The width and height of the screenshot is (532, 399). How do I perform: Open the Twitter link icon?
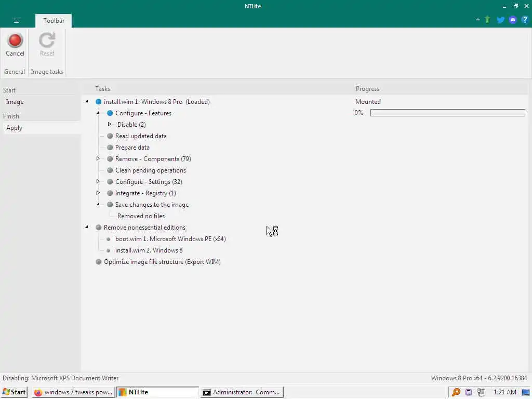click(x=500, y=20)
